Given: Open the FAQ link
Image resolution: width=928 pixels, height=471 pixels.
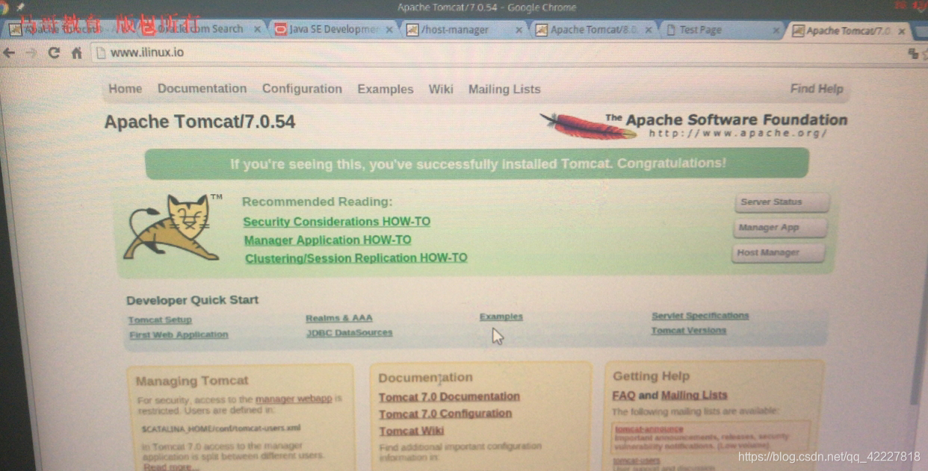Looking at the screenshot, I should (624, 396).
